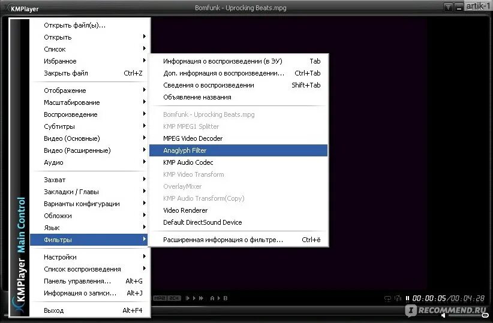Open the highlighted Anaglyph Filter entry
Viewport: 493px width, 323px height.
pos(238,150)
